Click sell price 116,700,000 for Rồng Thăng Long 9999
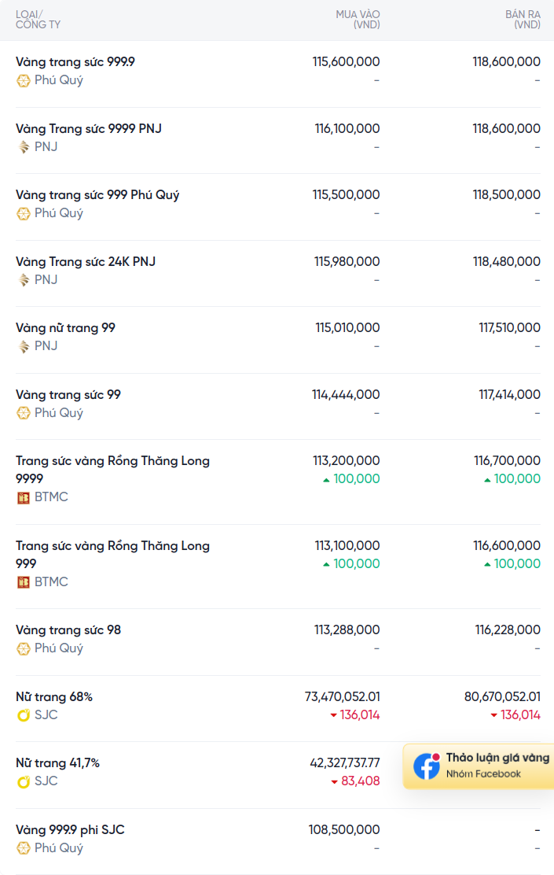 click(507, 460)
